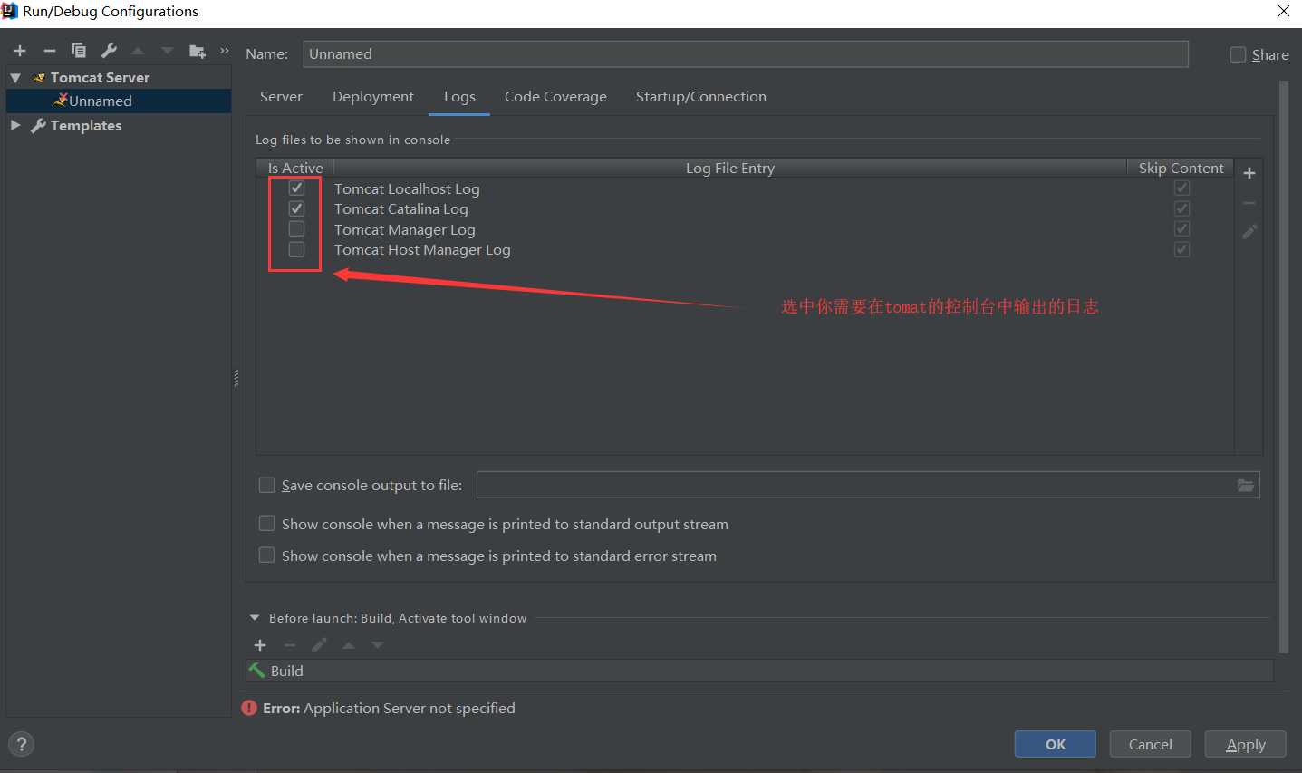Copy the selected configuration

pos(79,51)
